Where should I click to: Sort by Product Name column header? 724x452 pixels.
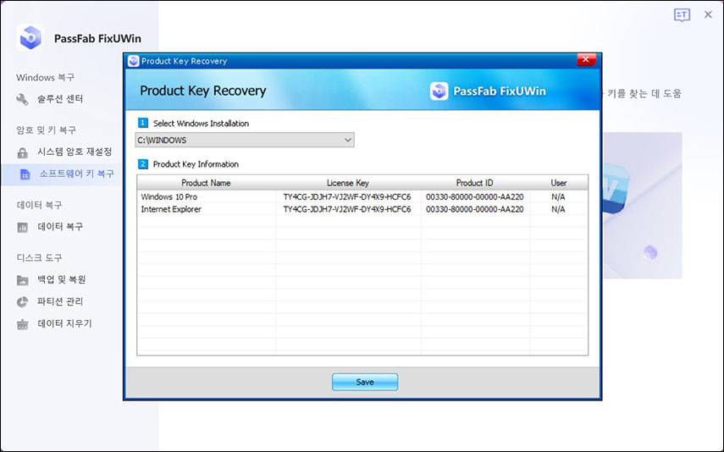[x=206, y=183]
